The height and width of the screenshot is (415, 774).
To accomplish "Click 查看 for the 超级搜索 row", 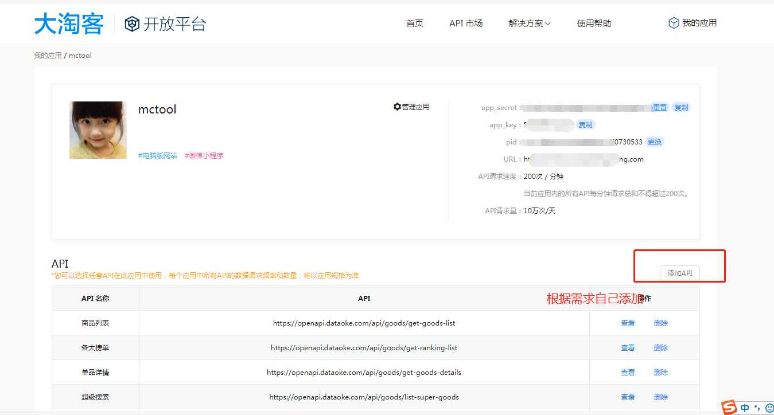I will (x=628, y=397).
